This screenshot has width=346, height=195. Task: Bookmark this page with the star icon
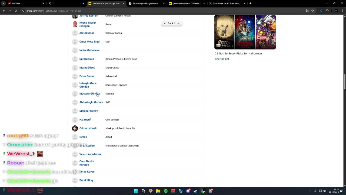pyautogui.click(x=313, y=11)
